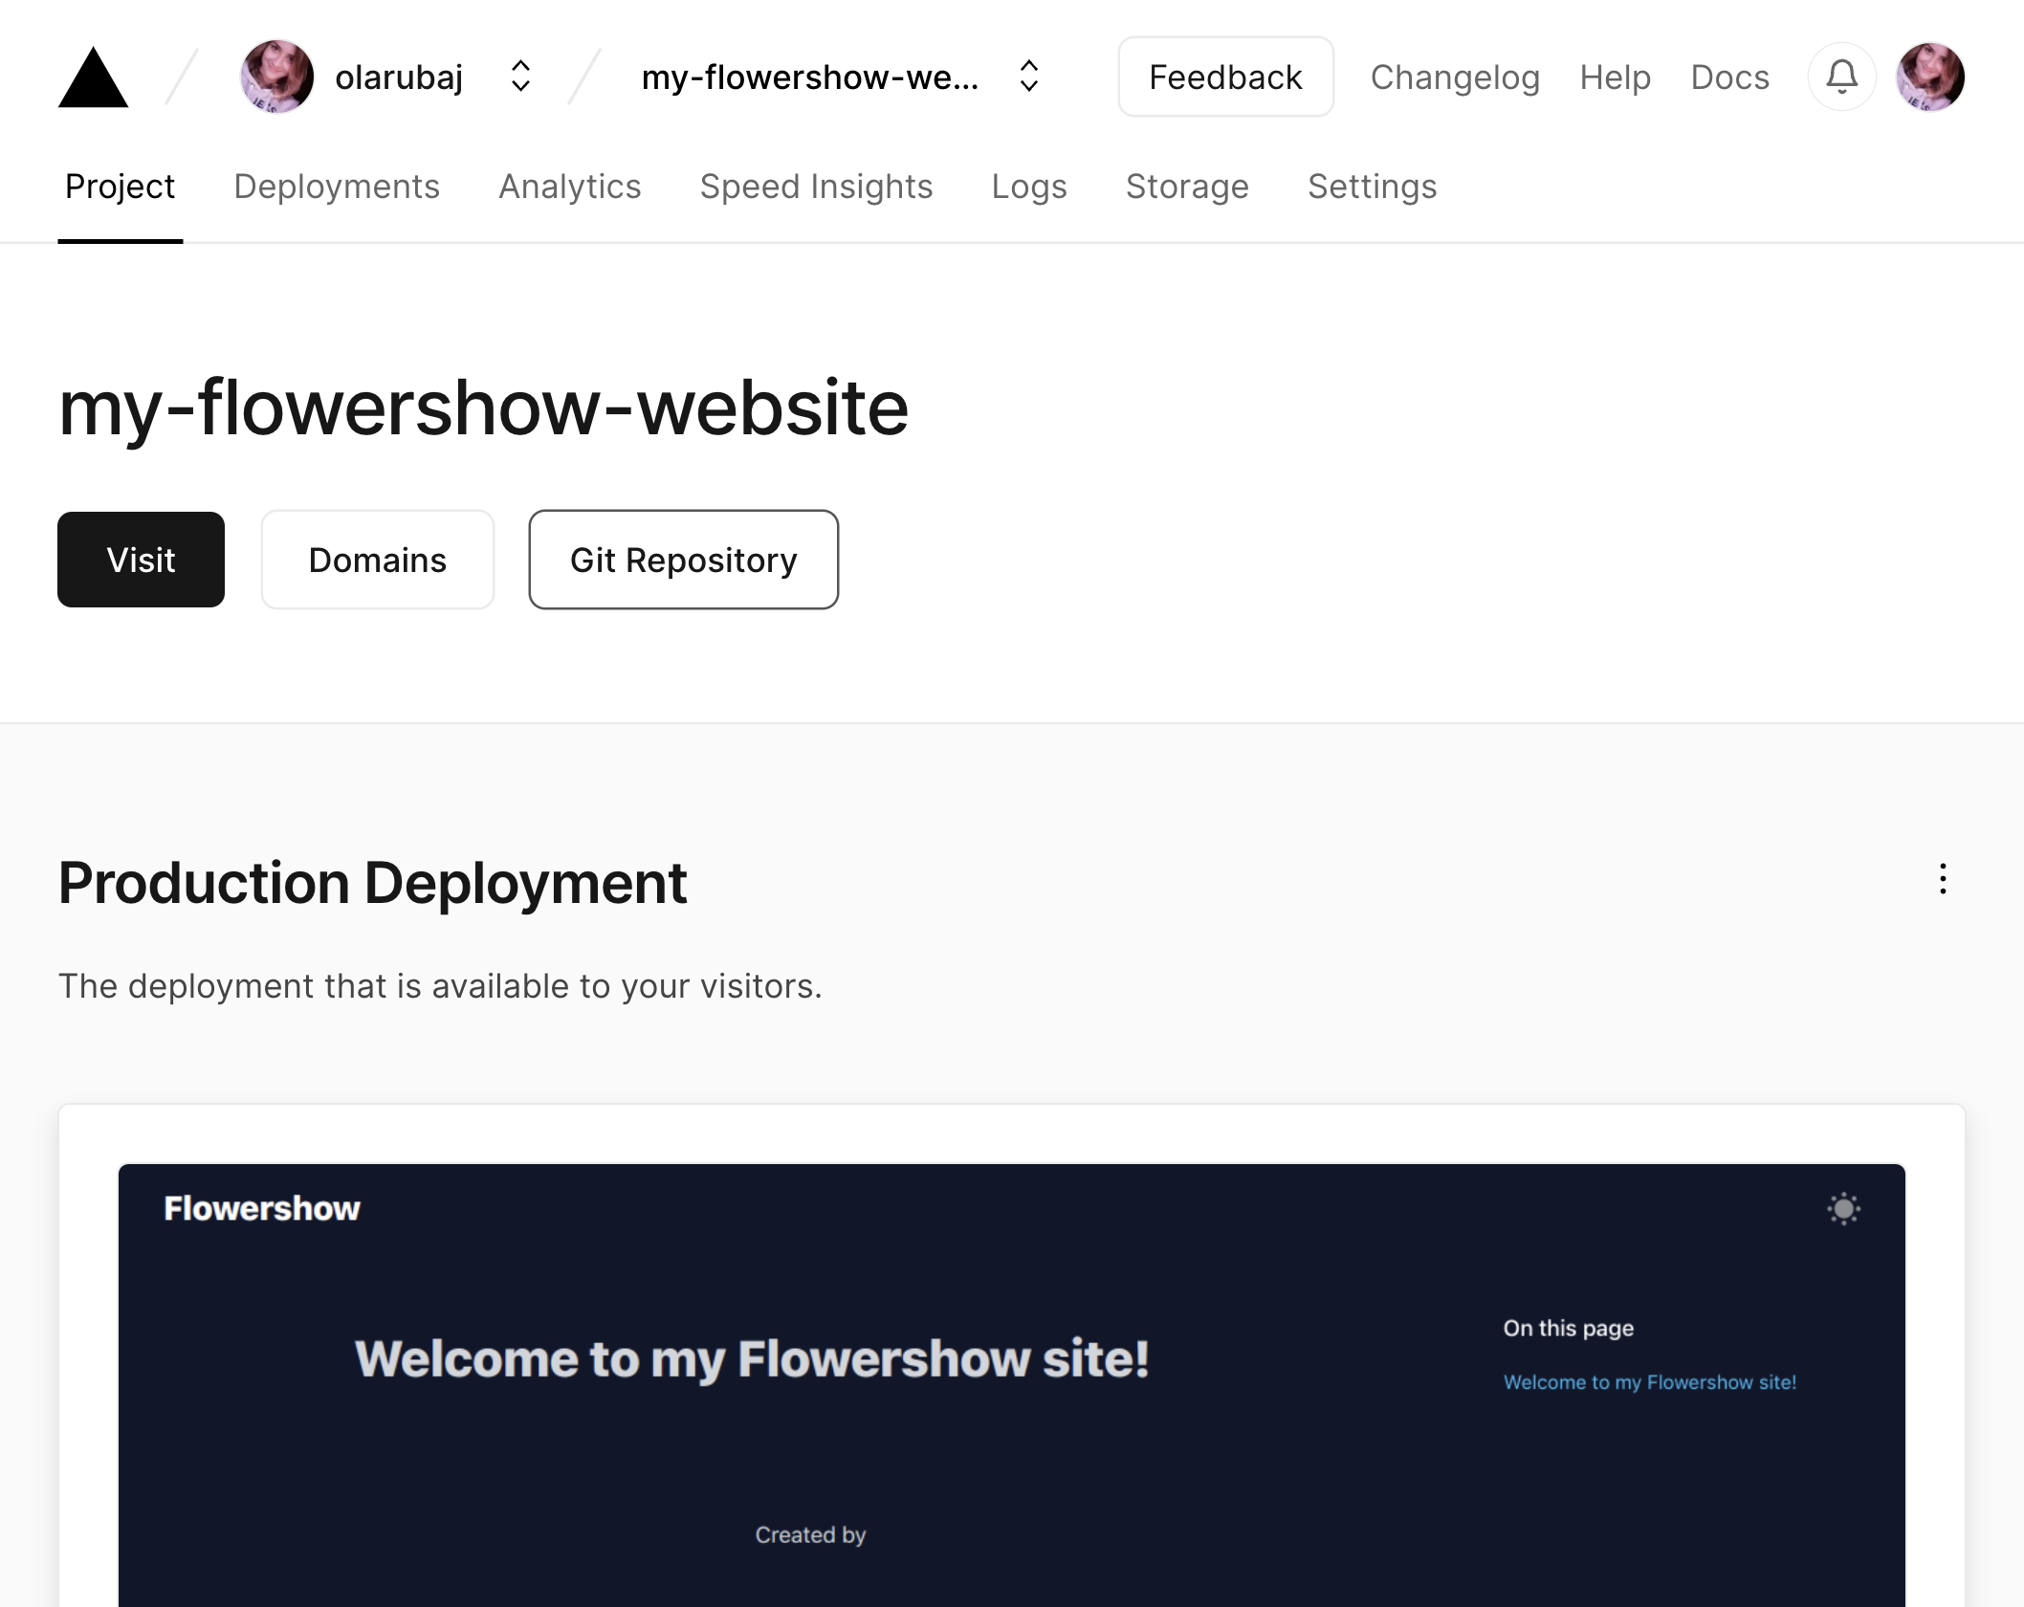
Task: Open the Changelog link
Action: click(1455, 77)
